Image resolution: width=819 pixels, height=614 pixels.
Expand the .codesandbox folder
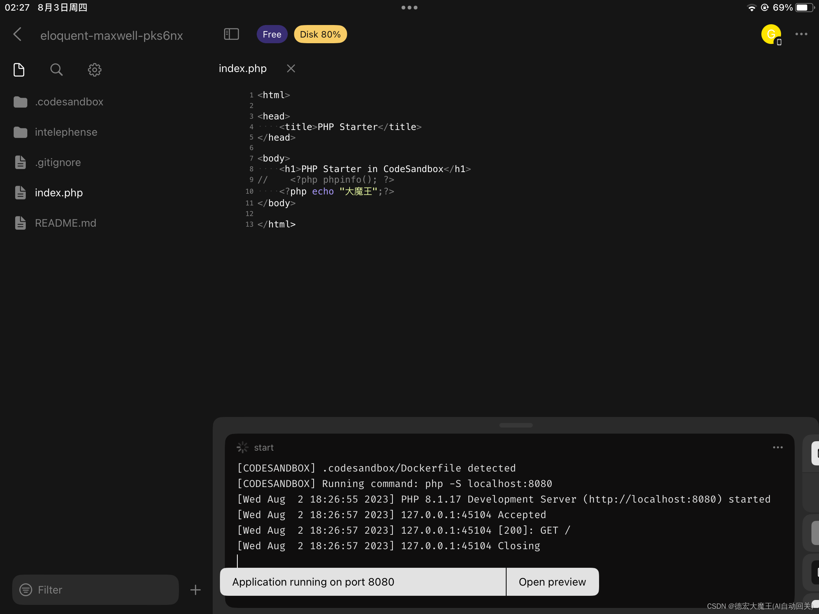pos(69,102)
